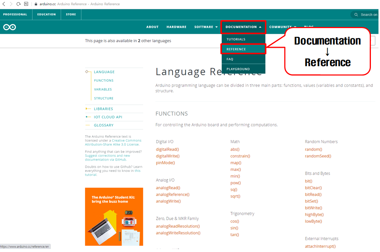Screen dimensions: 380x252
Task: Open the Creative Commons license link
Action: pos(113,142)
